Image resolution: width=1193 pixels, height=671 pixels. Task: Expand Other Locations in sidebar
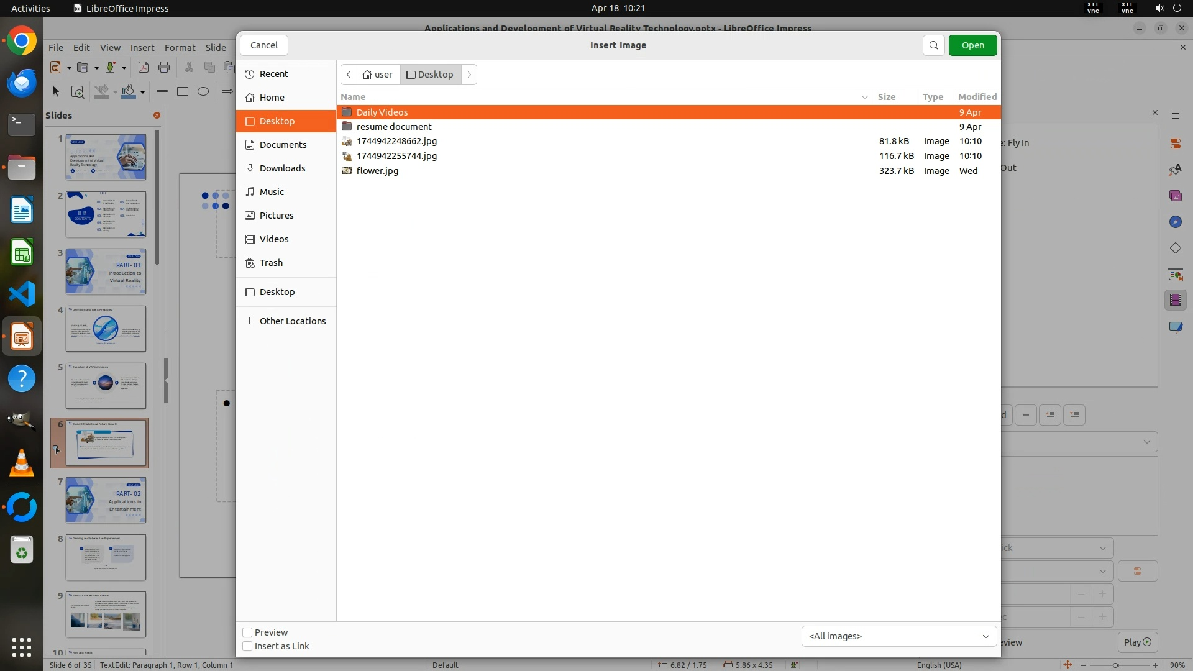click(292, 321)
